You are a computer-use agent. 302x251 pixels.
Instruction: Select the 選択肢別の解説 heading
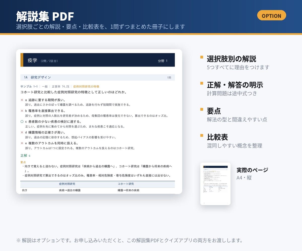[232, 59]
